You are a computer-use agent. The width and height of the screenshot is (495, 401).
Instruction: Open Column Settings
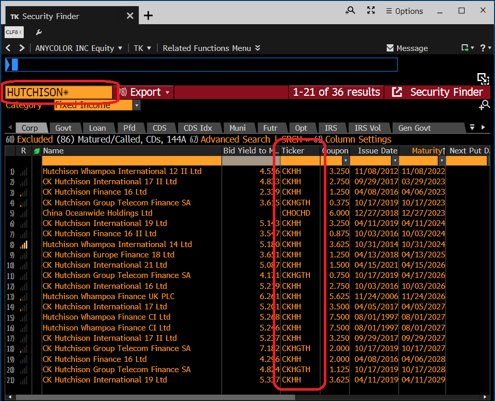(358, 140)
